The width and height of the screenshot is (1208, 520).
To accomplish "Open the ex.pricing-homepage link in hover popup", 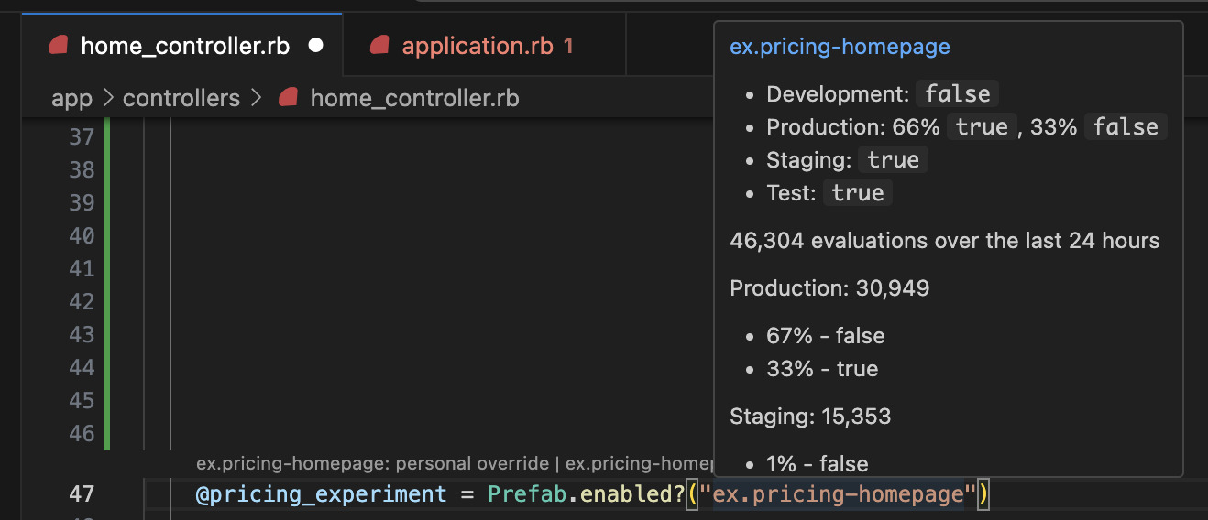I will [x=840, y=47].
